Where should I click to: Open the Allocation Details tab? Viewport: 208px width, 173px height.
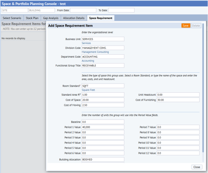point(74,18)
